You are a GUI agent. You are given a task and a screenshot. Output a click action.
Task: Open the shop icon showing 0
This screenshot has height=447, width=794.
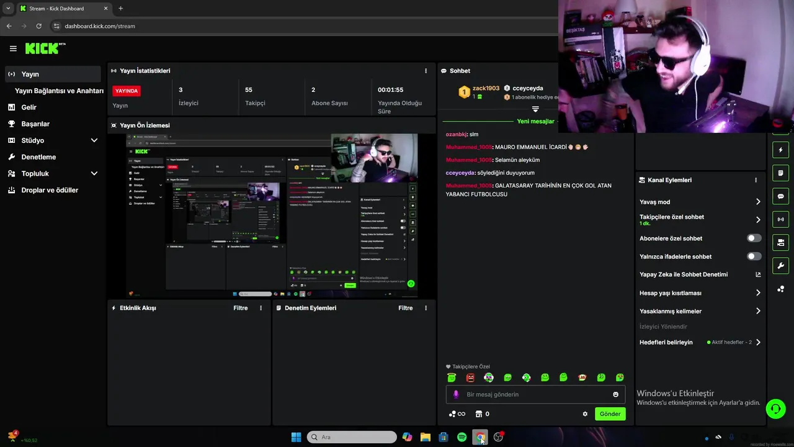(x=482, y=414)
